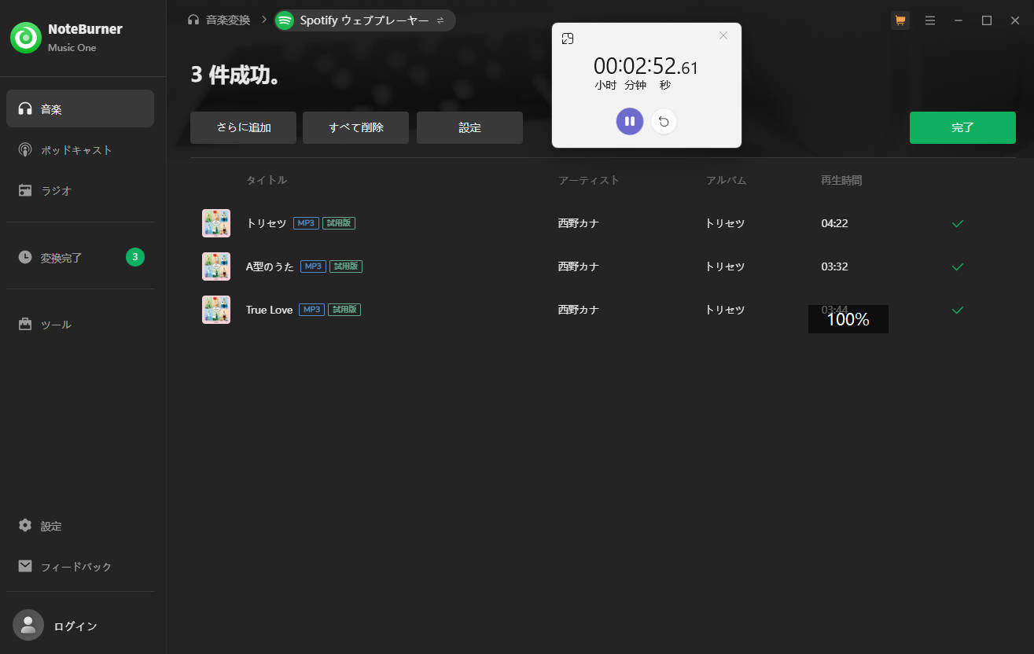The width and height of the screenshot is (1034, 654).
Task: Click the さらに追加 button
Action: [x=243, y=127]
